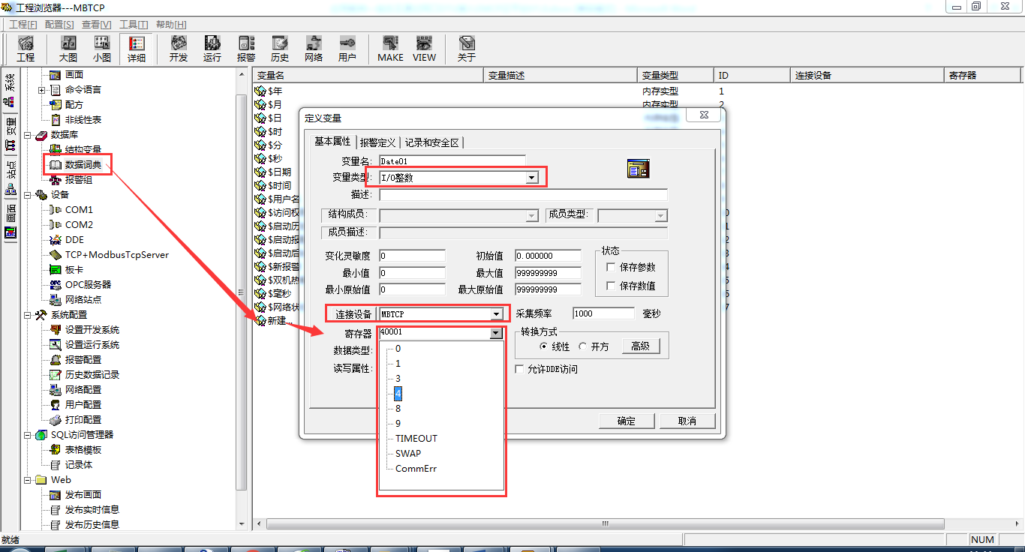Open the 用户 user toolbar icon
Viewport: 1025px width, 552px height.
click(x=347, y=48)
